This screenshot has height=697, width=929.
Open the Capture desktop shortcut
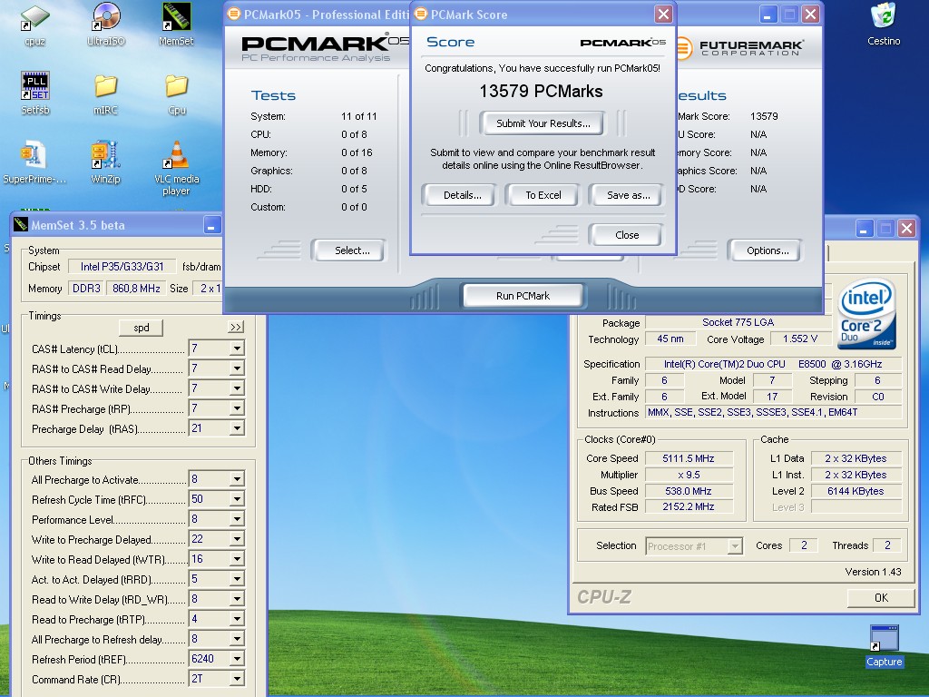pos(884,646)
